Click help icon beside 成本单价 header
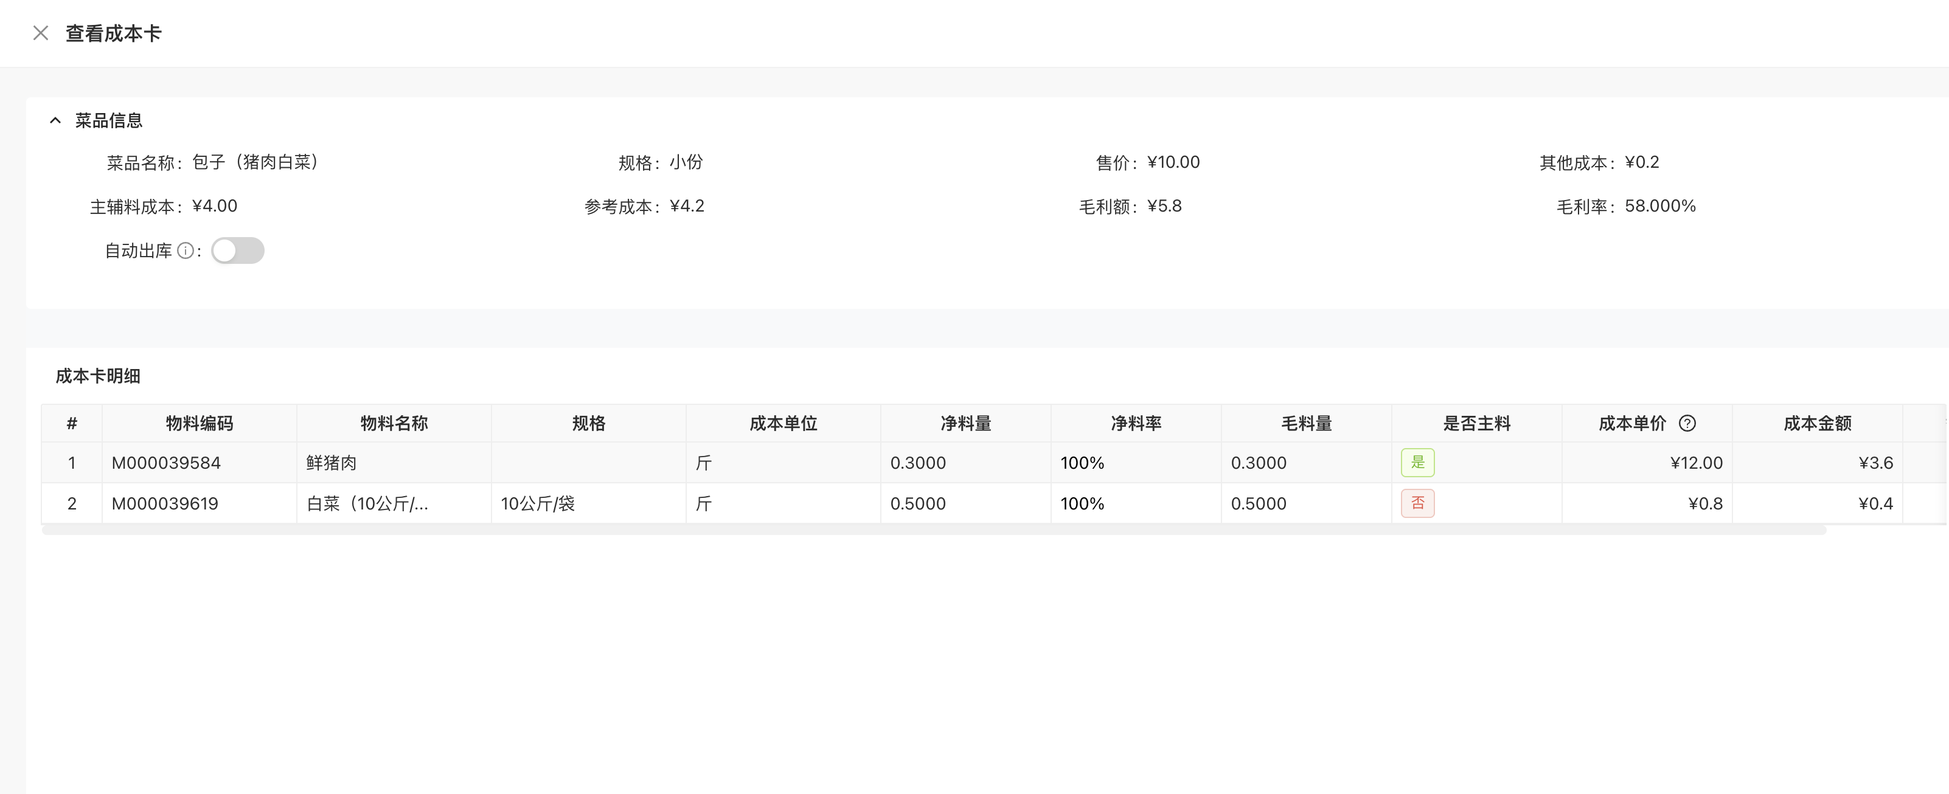 1686,424
